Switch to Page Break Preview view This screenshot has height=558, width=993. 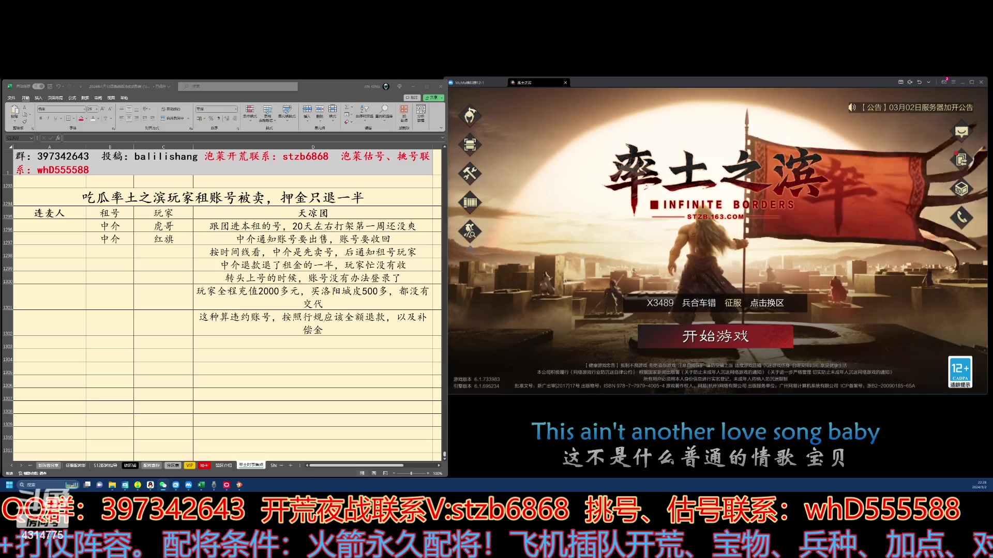[x=385, y=473]
